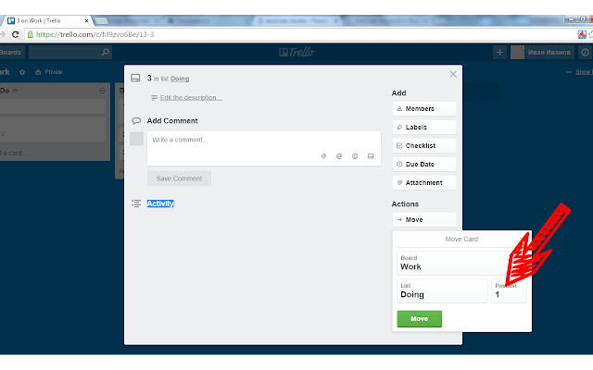Open the Position dropdown showing 1
The height and width of the screenshot is (370, 593).
[x=509, y=290]
